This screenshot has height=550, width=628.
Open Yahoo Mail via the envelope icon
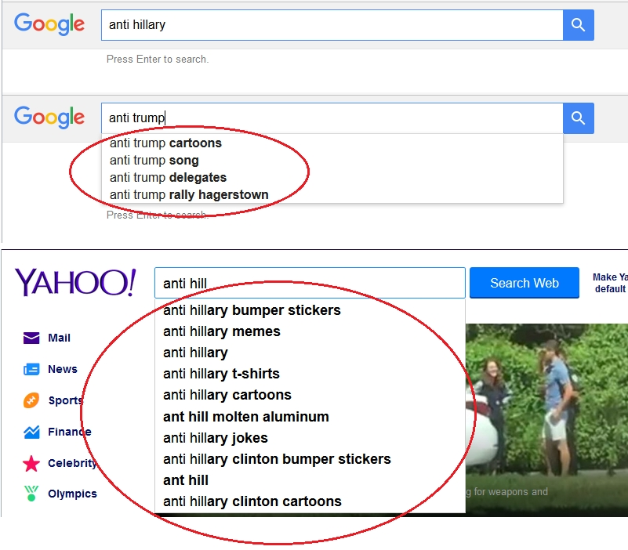31,338
